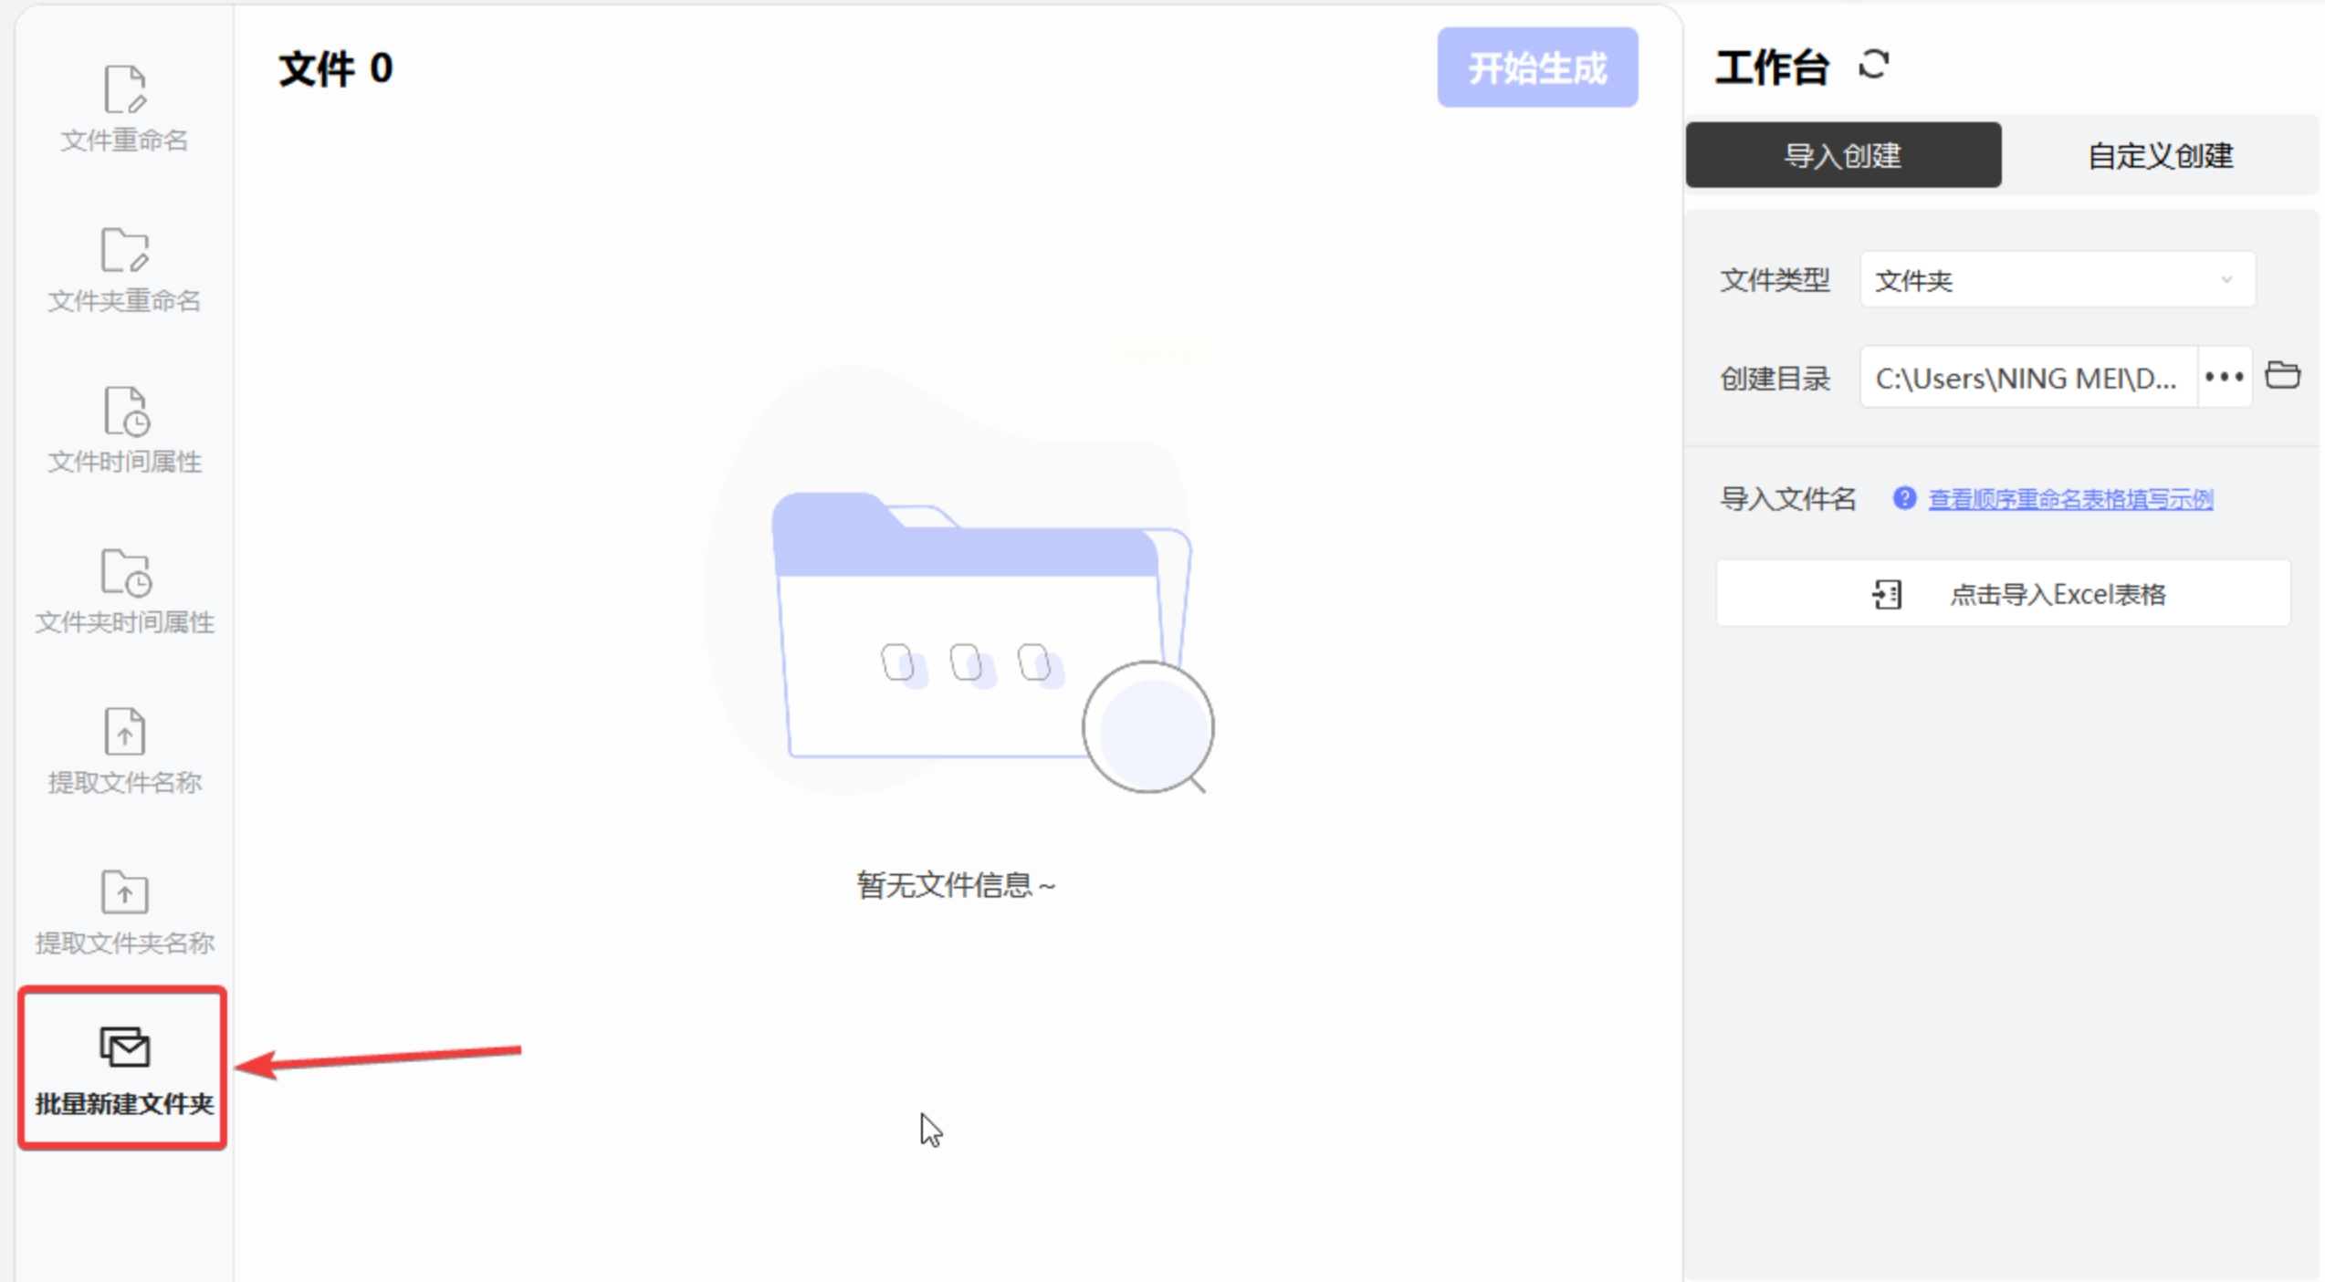Open the folder icon next to 创建目录
Screen dimensions: 2325x1282
[x=2282, y=375]
